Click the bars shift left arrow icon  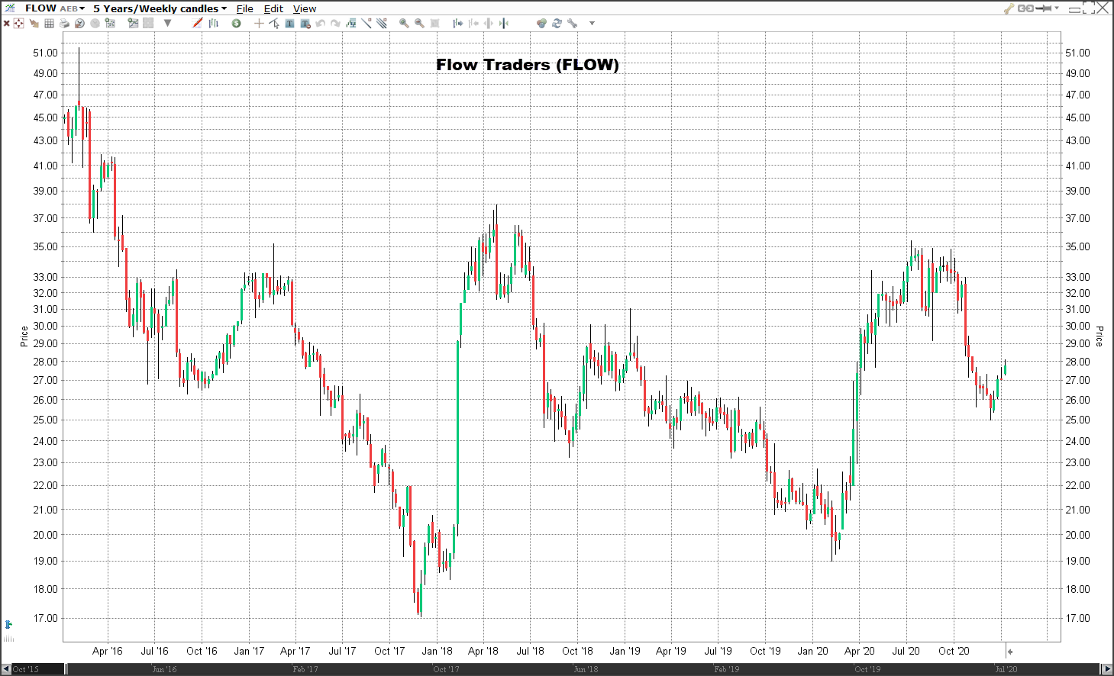point(473,23)
